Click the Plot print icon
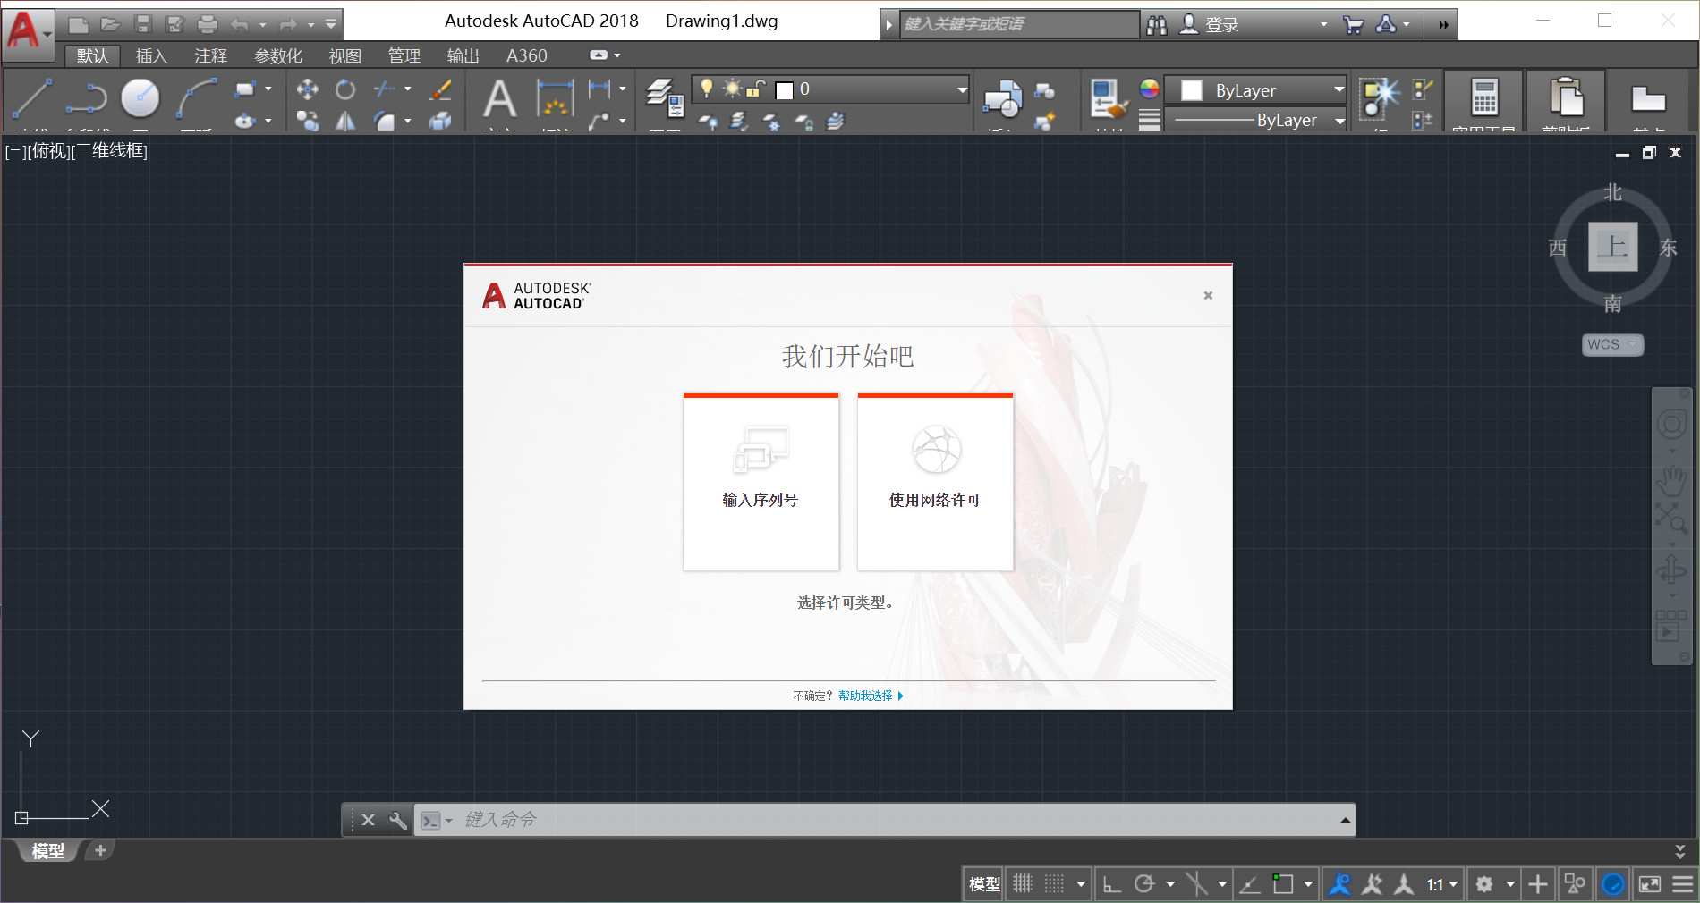 pyautogui.click(x=207, y=25)
